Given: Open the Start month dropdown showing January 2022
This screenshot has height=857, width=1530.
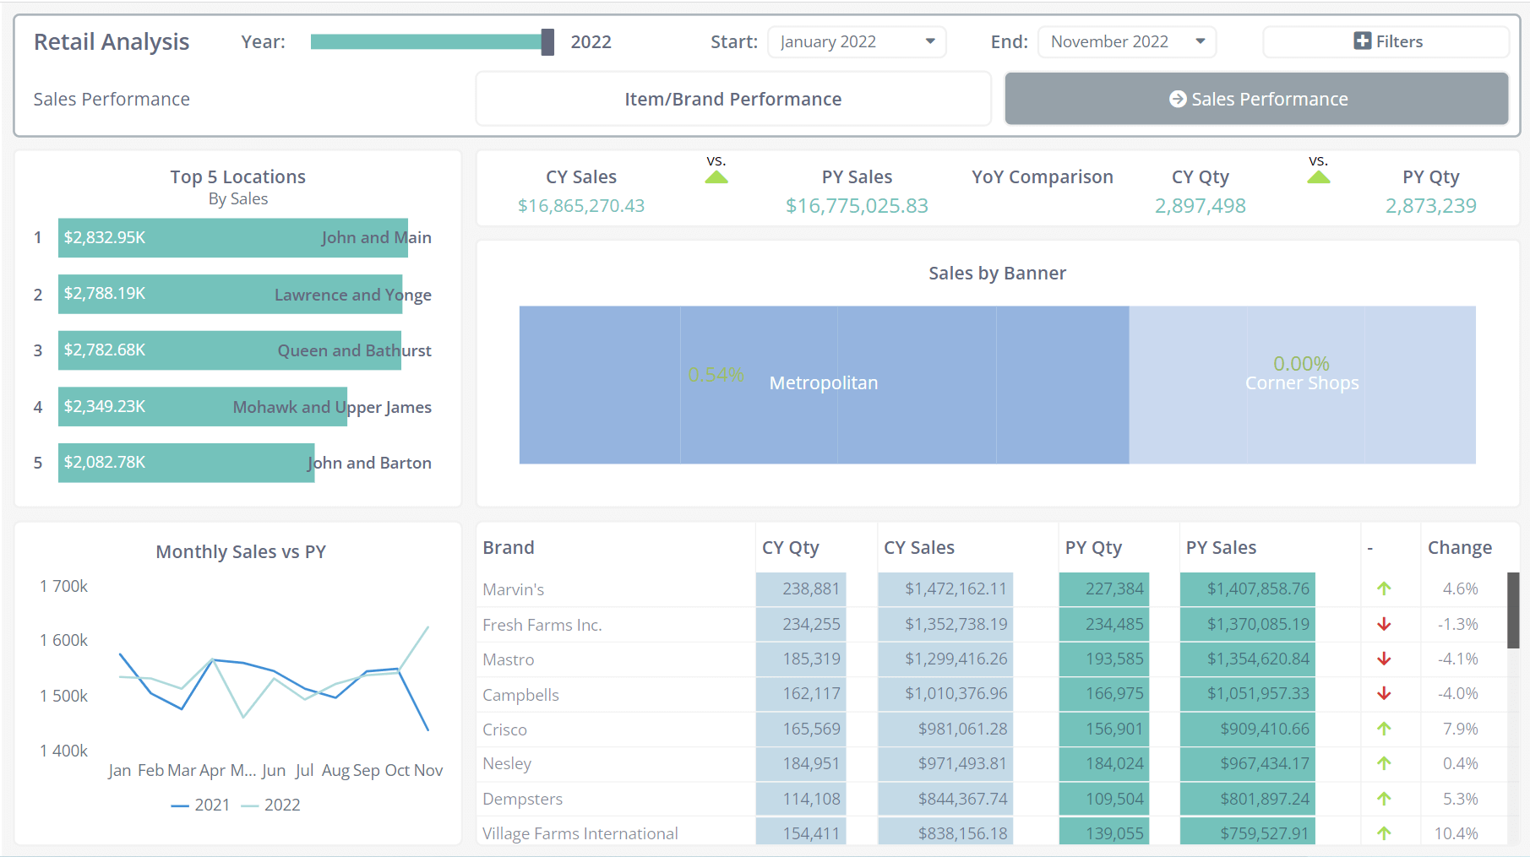Looking at the screenshot, I should (856, 41).
